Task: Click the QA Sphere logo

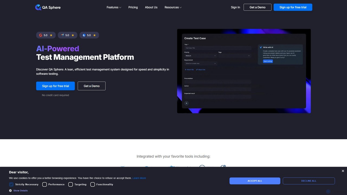Action: pyautogui.click(x=48, y=7)
